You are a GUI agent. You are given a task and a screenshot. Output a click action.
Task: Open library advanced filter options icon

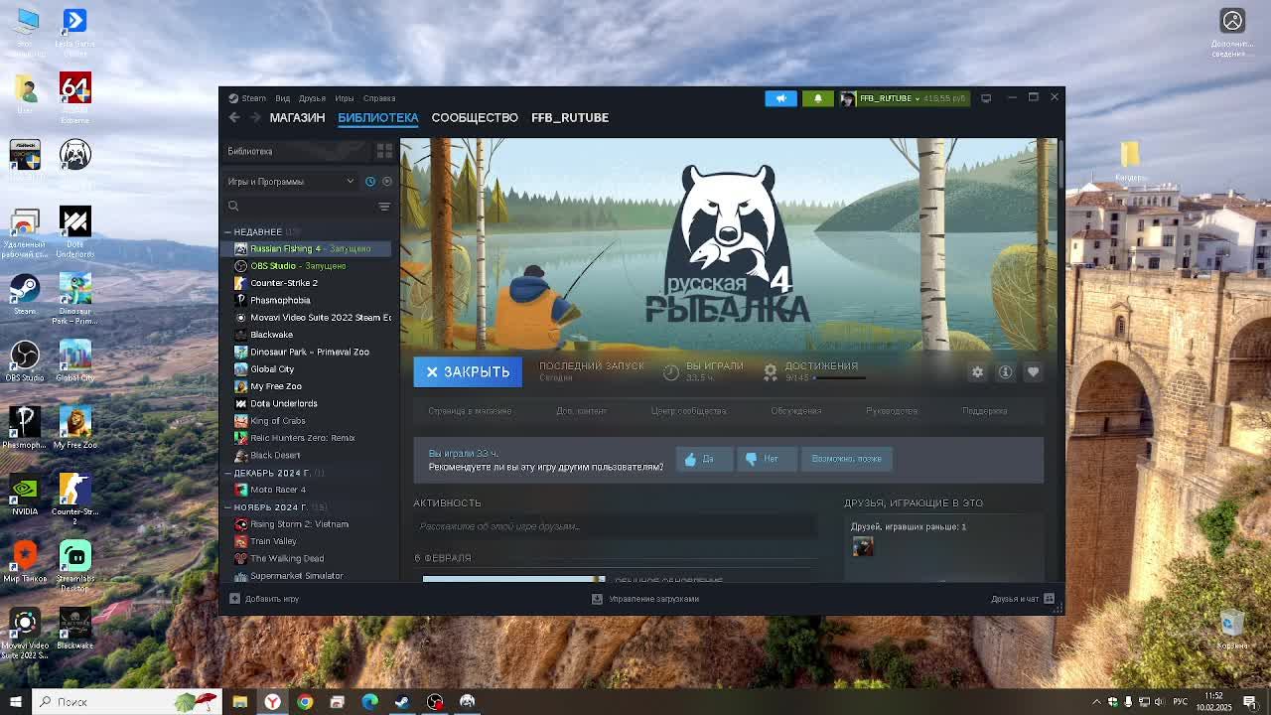pyautogui.click(x=384, y=207)
